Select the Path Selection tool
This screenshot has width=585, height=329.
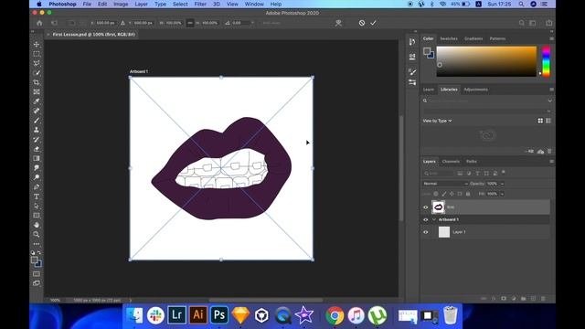coord(37,206)
